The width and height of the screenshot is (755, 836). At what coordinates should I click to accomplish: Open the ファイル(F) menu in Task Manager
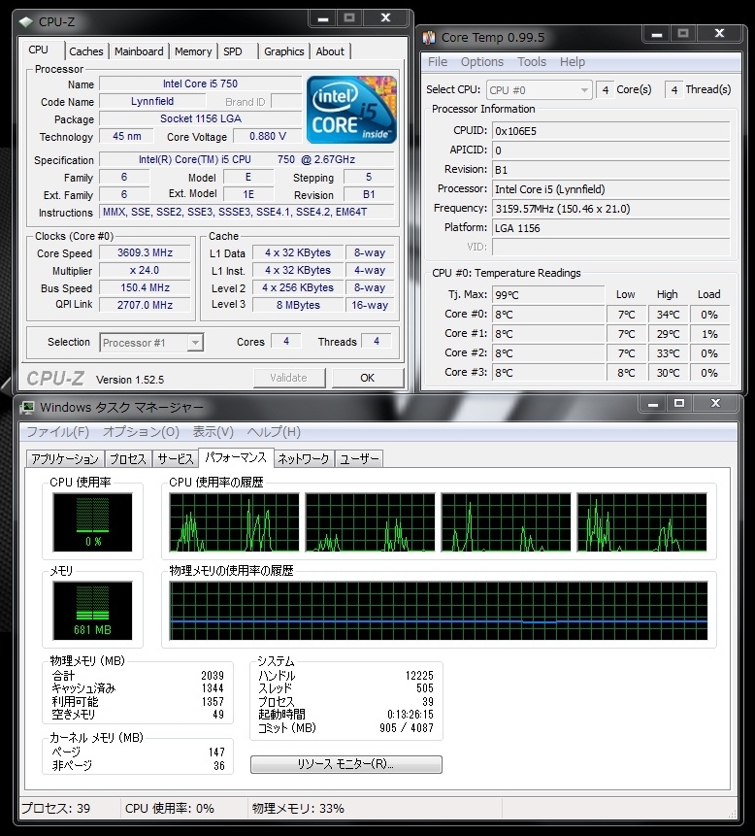58,432
